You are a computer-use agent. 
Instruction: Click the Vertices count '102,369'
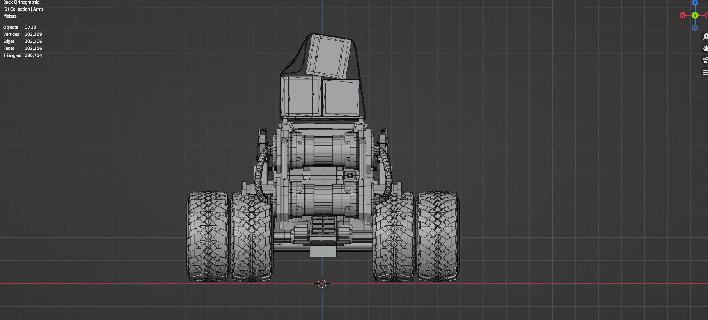[x=33, y=34]
